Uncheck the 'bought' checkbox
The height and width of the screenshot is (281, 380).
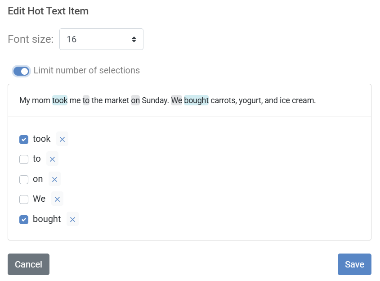coord(24,219)
